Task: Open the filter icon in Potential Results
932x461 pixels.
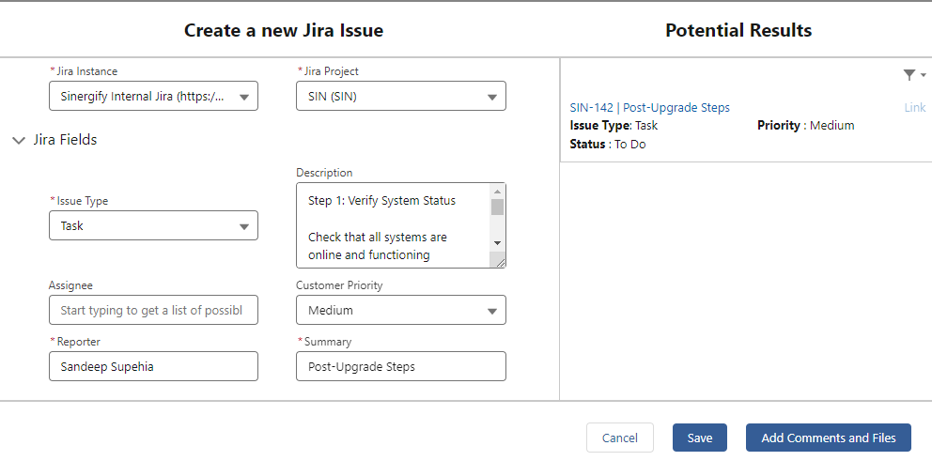Action: pos(914,75)
